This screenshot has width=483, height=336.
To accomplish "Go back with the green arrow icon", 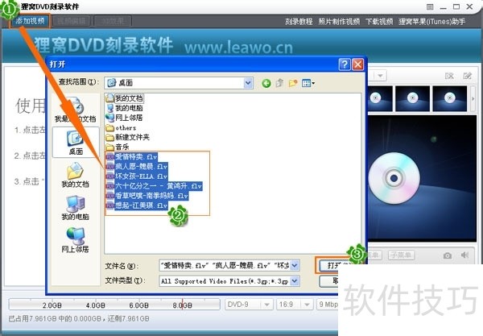I will coord(266,83).
